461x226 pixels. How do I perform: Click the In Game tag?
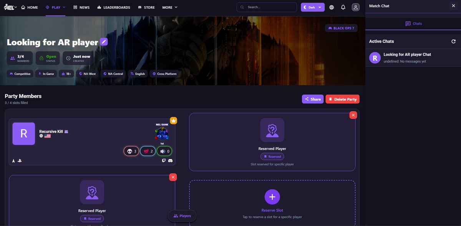pyautogui.click(x=46, y=74)
